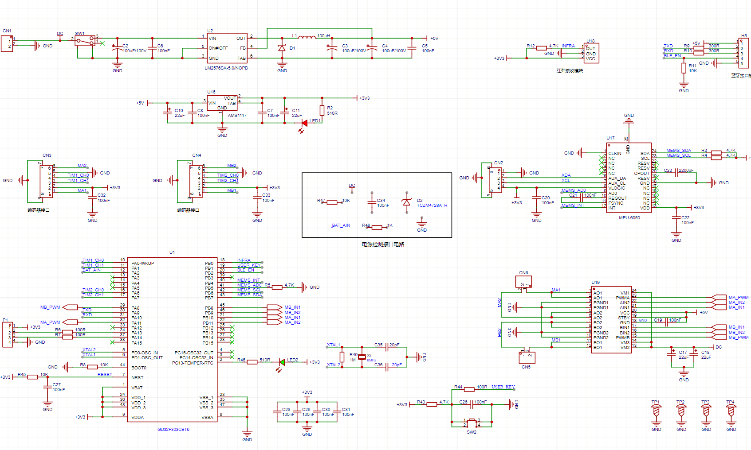Select the CN1 power connector symbol
Viewport: 751px width, 450px height.
pyautogui.click(x=7, y=43)
